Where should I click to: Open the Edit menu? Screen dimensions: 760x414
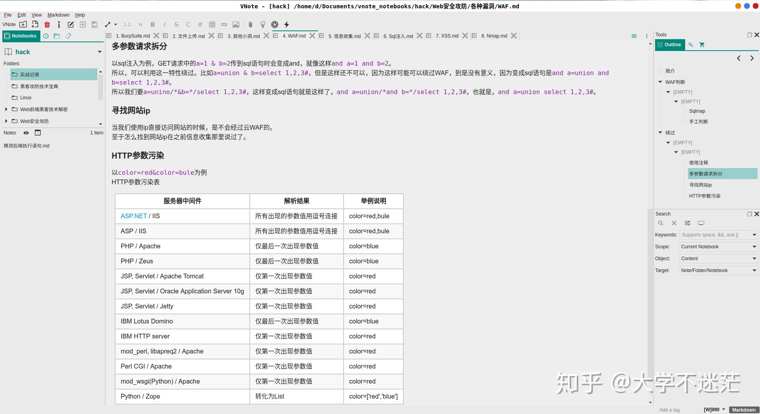pyautogui.click(x=22, y=15)
